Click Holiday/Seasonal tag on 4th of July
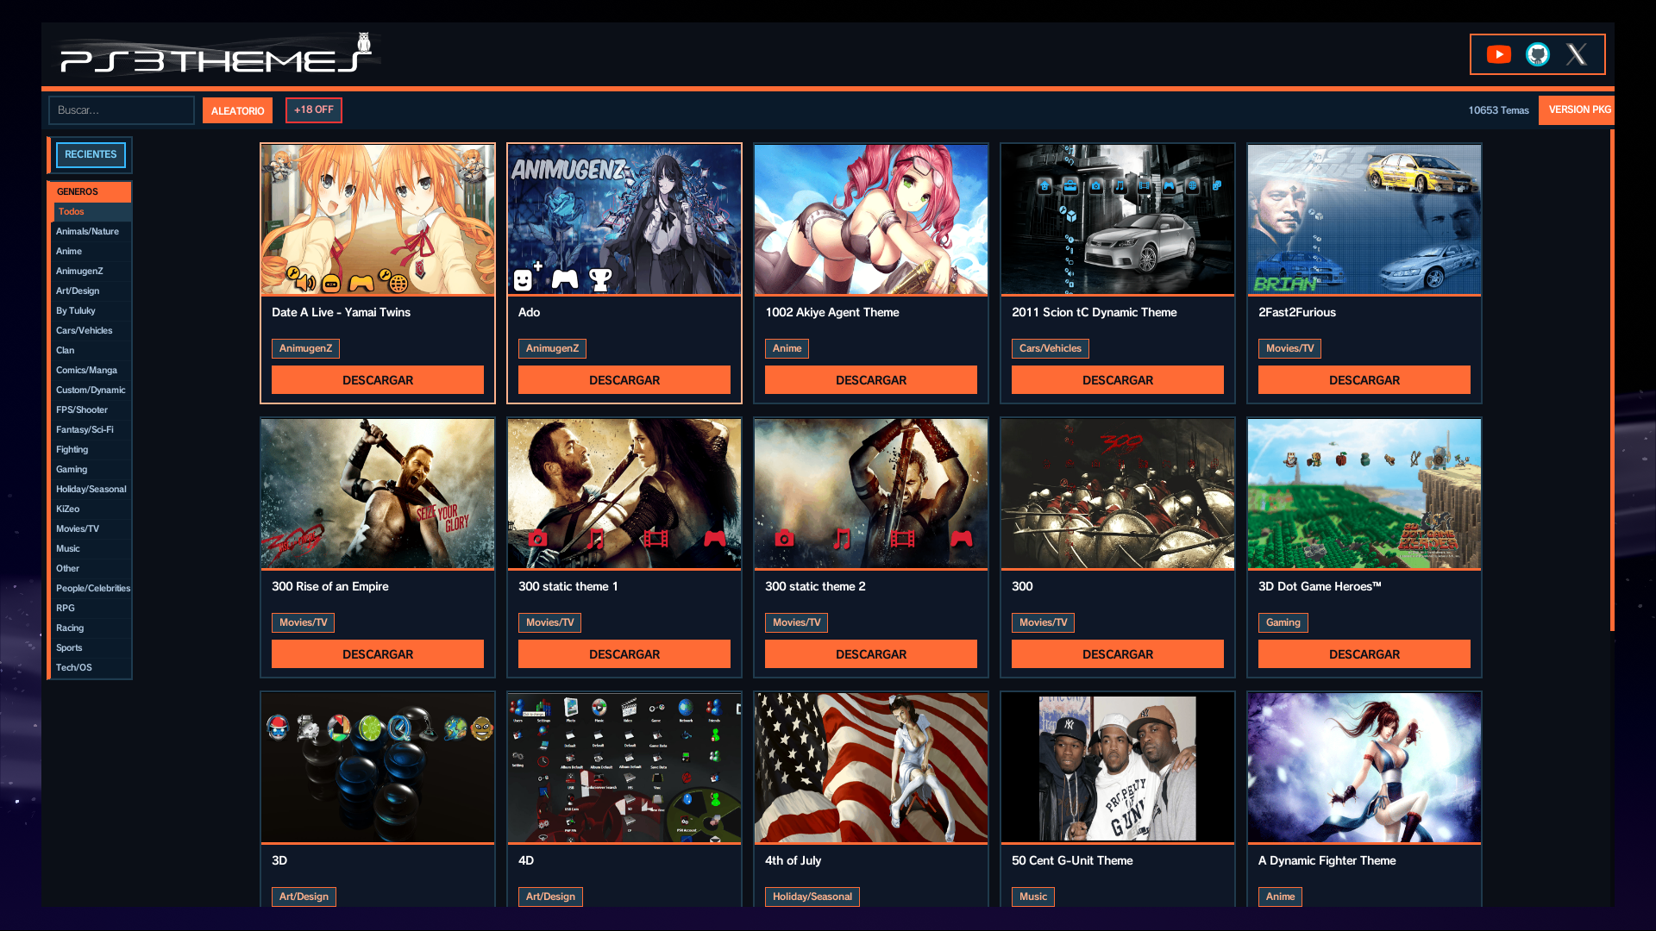This screenshot has height=931, width=1656. coord(812,897)
